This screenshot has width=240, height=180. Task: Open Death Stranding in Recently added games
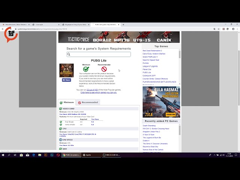pos(149,126)
